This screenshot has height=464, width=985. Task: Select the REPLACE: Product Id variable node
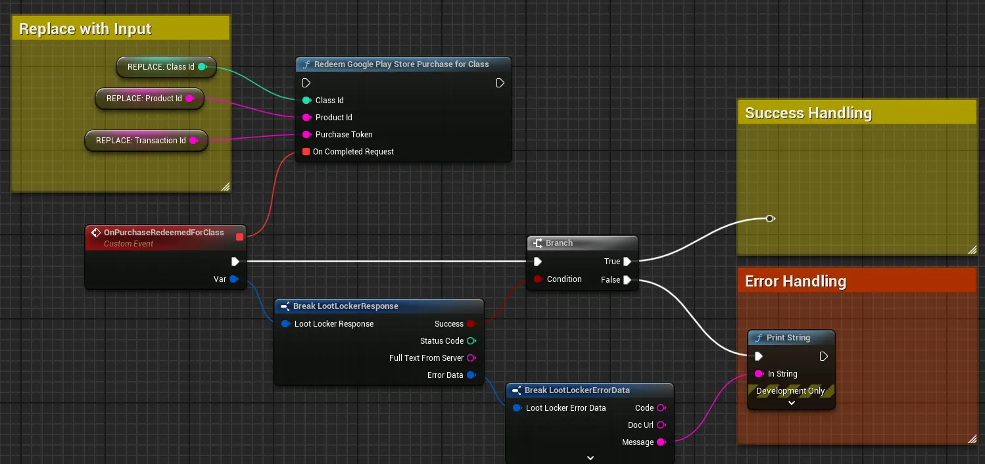(150, 99)
